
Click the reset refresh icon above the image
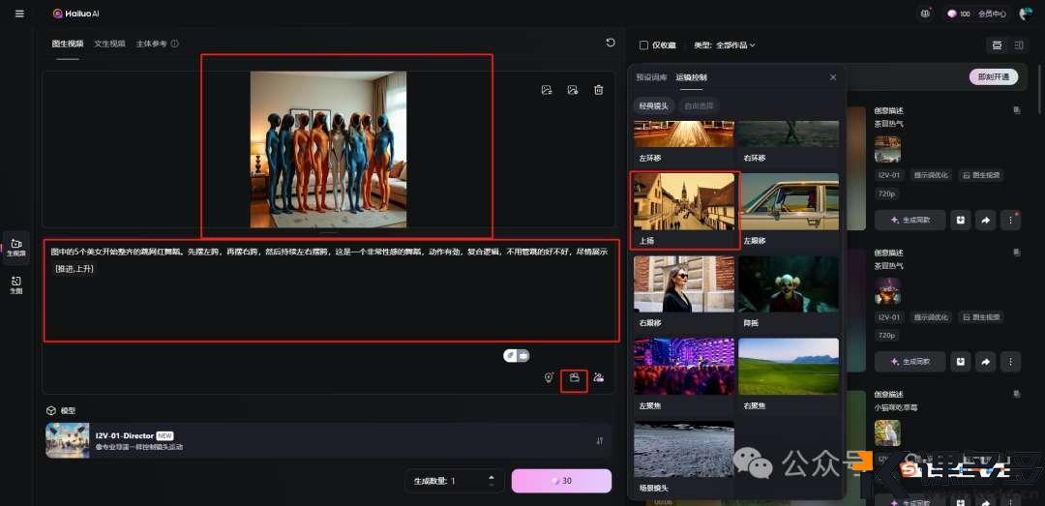pyautogui.click(x=610, y=43)
